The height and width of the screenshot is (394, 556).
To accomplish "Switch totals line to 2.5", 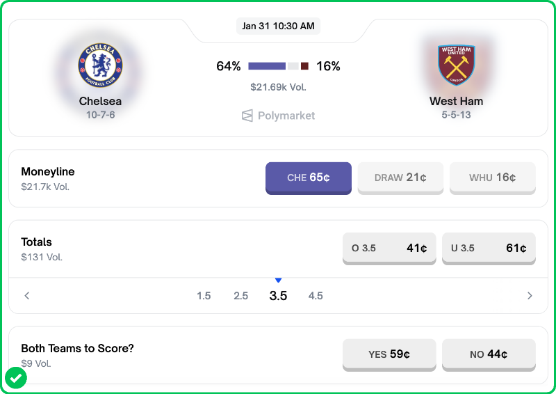I will pyautogui.click(x=241, y=296).
